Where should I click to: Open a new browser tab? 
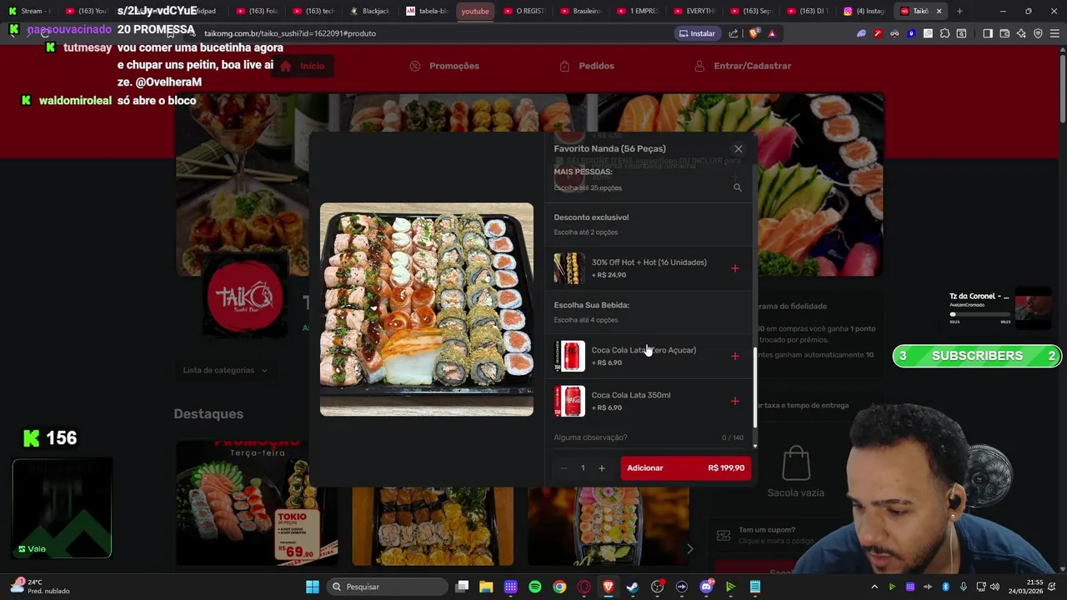coord(959,11)
